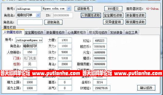Screen dimensions: 163x95
Task: Click the 读取帐号 button
Action: point(84,9)
